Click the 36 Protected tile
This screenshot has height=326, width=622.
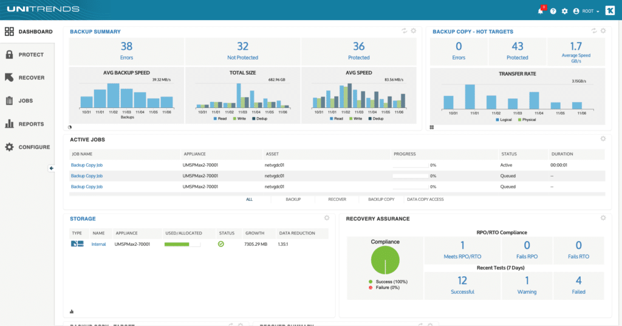click(x=358, y=51)
